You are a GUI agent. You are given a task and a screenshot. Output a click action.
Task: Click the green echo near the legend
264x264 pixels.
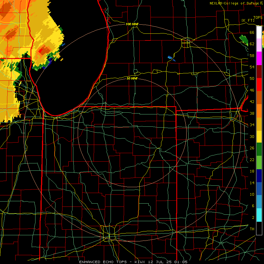244,40
